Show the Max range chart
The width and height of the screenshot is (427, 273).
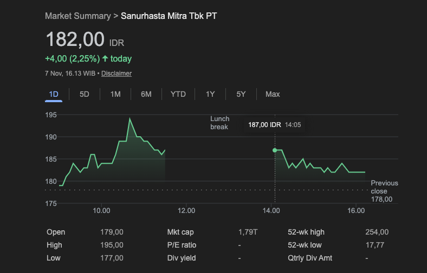[x=273, y=94]
